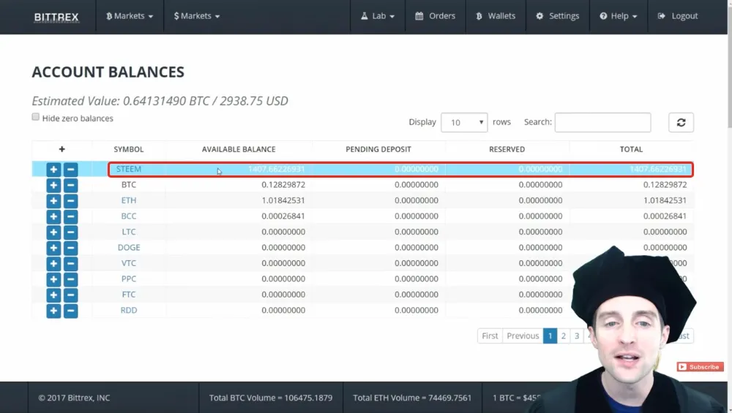Open Settings from navigation bar
732x413 pixels.
point(557,16)
